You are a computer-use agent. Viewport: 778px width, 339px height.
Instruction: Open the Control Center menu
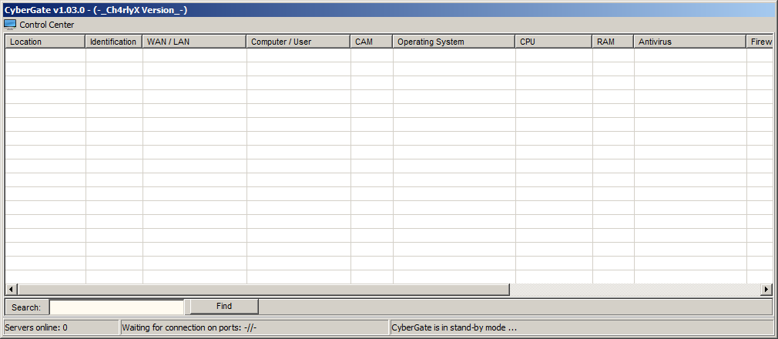pyautogui.click(x=46, y=25)
